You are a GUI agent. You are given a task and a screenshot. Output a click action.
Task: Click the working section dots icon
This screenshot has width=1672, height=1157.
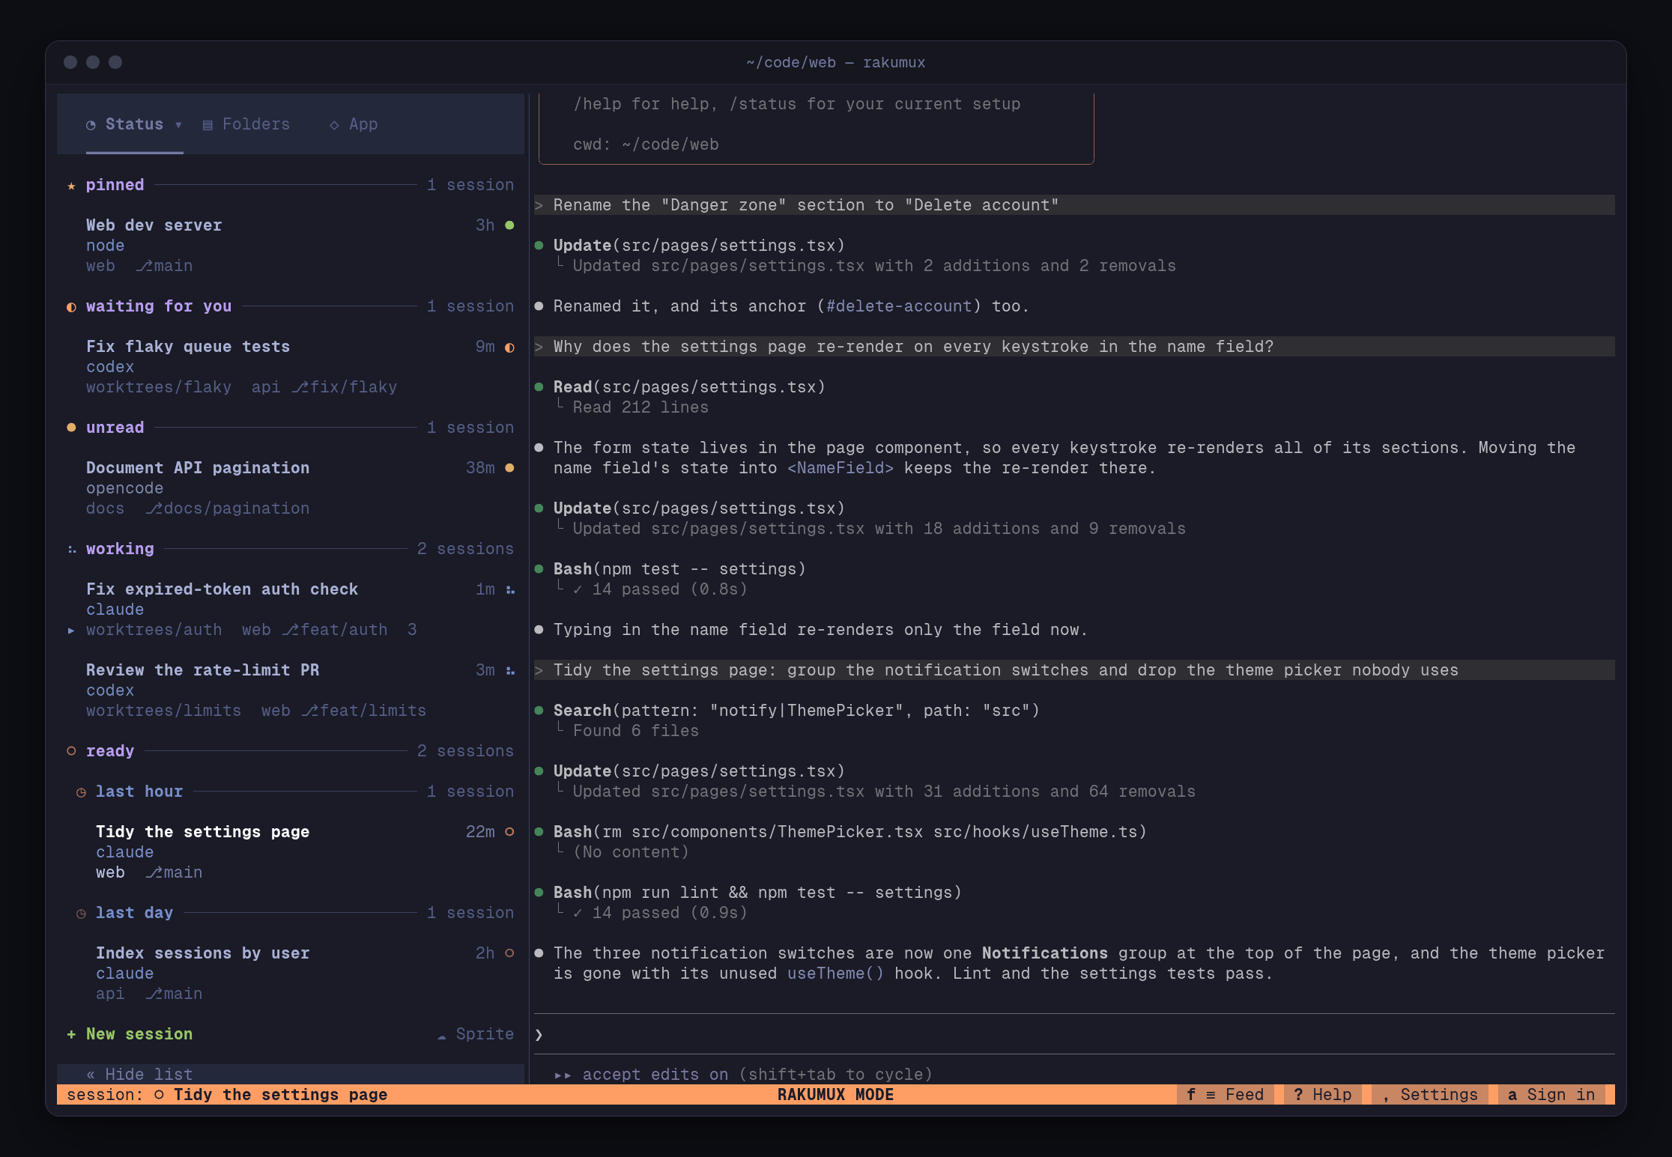point(71,550)
